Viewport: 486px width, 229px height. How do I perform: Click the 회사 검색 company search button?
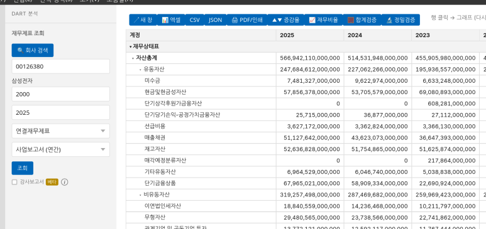tap(33, 50)
